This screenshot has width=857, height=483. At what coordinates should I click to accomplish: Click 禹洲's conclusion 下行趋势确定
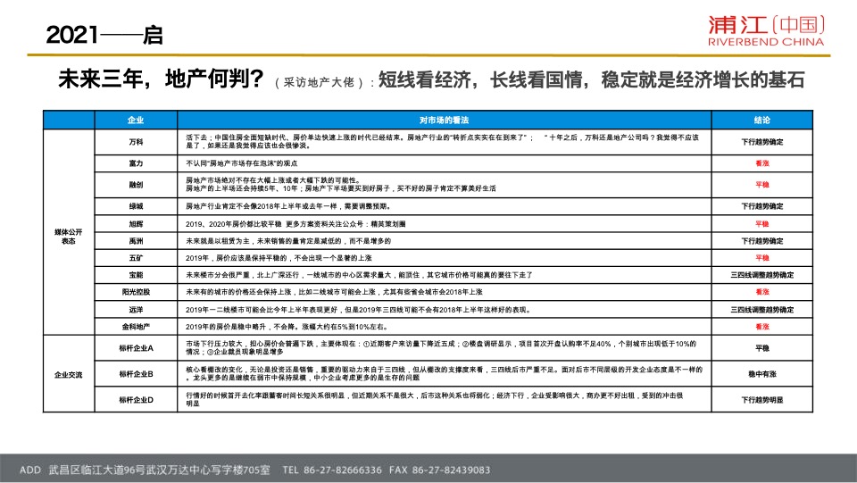click(x=761, y=241)
